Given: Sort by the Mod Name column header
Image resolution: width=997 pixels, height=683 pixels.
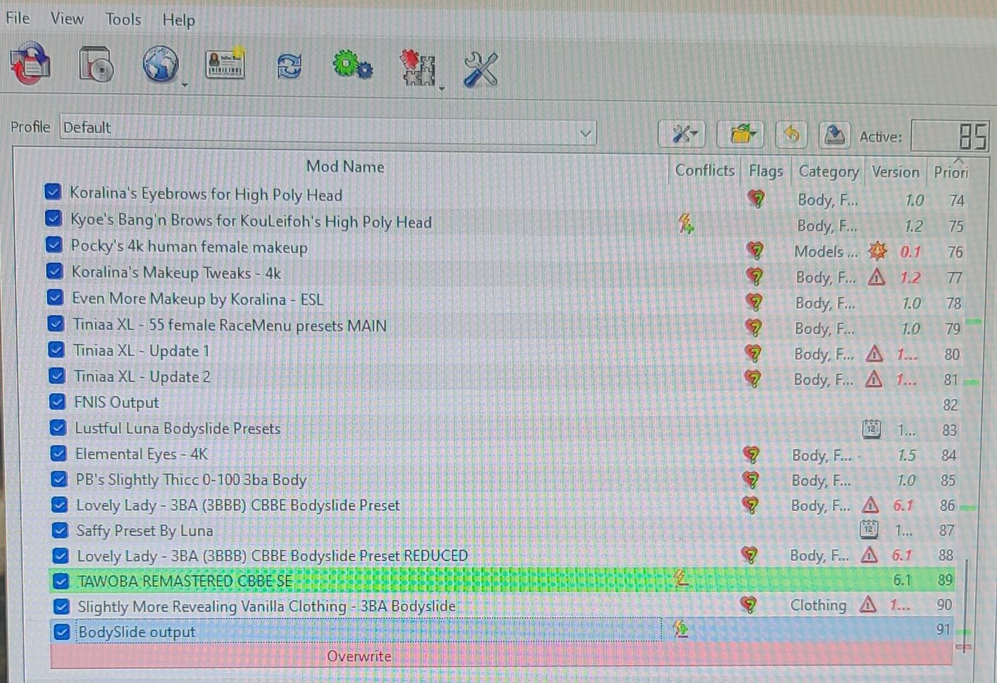Looking at the screenshot, I should pyautogui.click(x=345, y=167).
